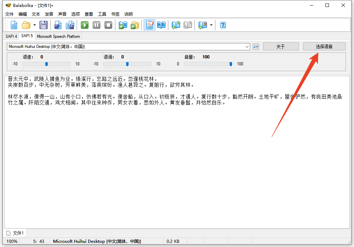The image size is (354, 247).
Task: Click the add bookmark icon
Action: click(x=176, y=25)
